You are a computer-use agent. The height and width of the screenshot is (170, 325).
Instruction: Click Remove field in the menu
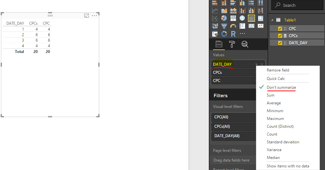tap(278, 70)
